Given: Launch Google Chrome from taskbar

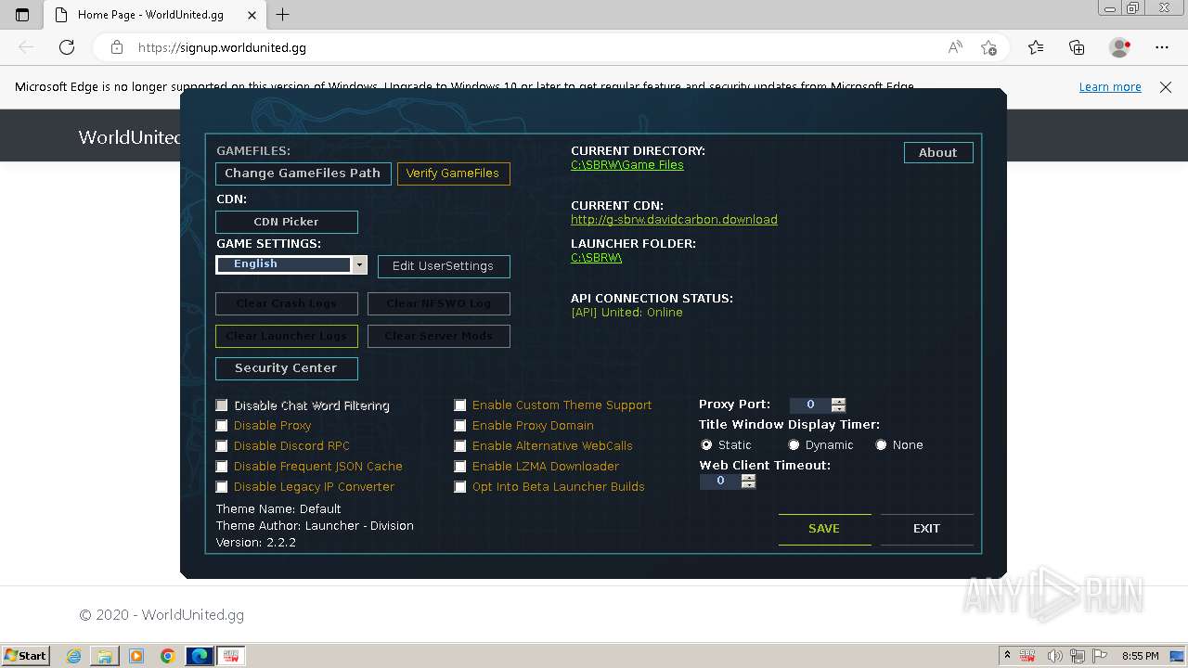Looking at the screenshot, I should click(168, 656).
